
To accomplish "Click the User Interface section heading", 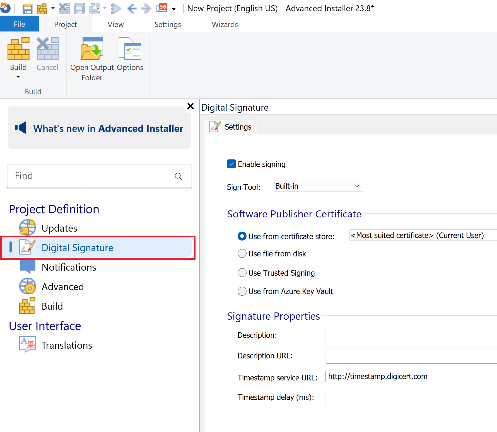I will click(45, 326).
